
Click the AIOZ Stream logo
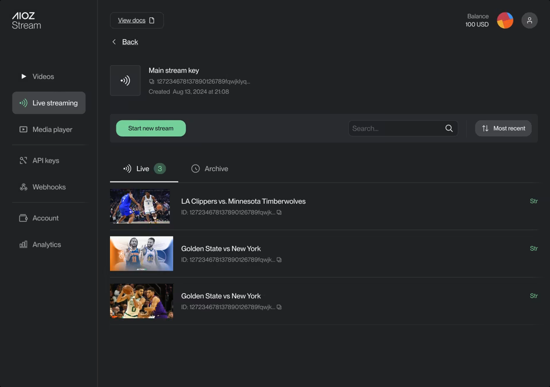(26, 21)
